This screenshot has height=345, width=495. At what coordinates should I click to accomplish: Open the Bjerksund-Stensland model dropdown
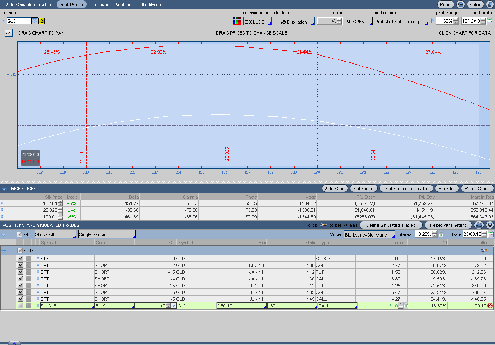pyautogui.click(x=369, y=234)
